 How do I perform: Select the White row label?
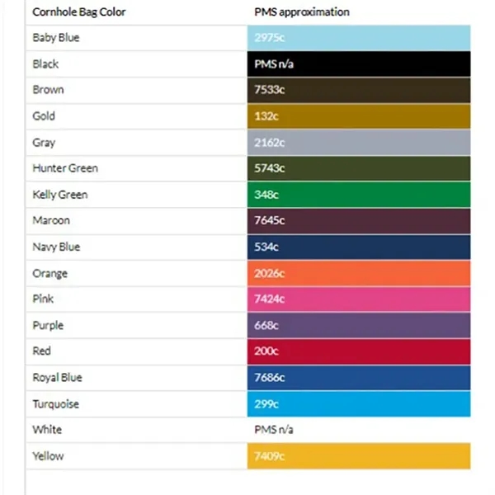click(x=47, y=430)
